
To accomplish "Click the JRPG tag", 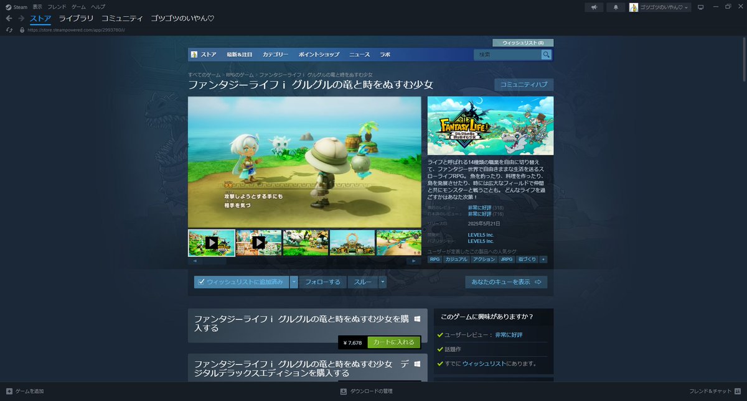I will (507, 259).
